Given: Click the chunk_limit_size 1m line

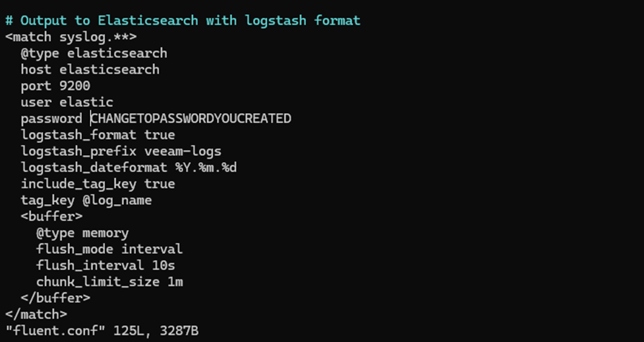Looking at the screenshot, I should (x=109, y=282).
